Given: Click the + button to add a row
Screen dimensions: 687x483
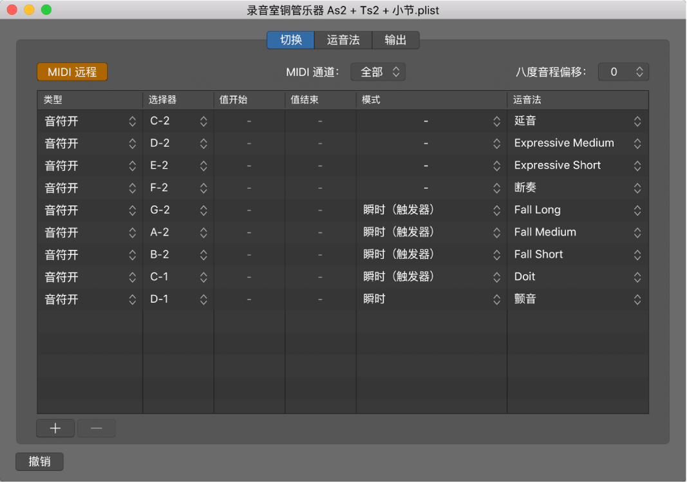Looking at the screenshot, I should (x=55, y=428).
